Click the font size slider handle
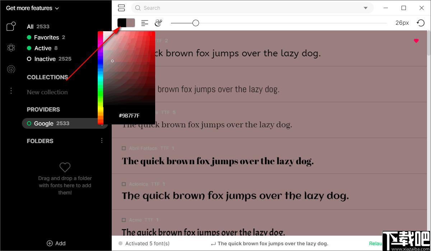 [196, 23]
